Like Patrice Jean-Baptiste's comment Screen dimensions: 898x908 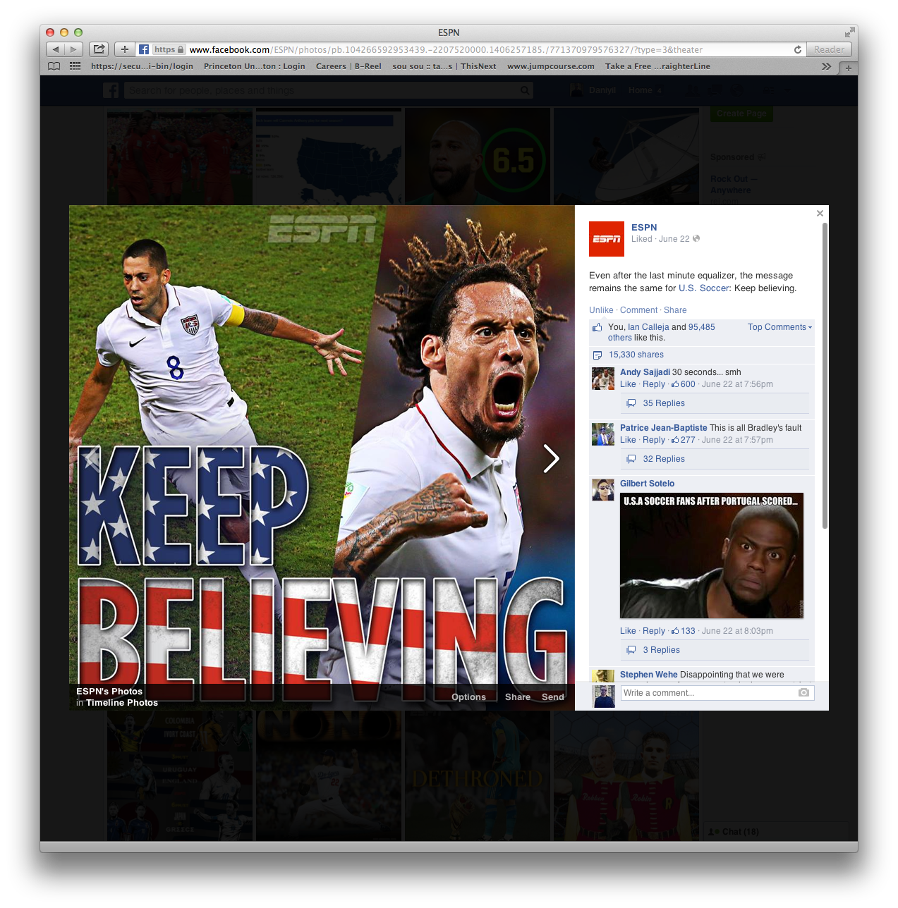628,440
